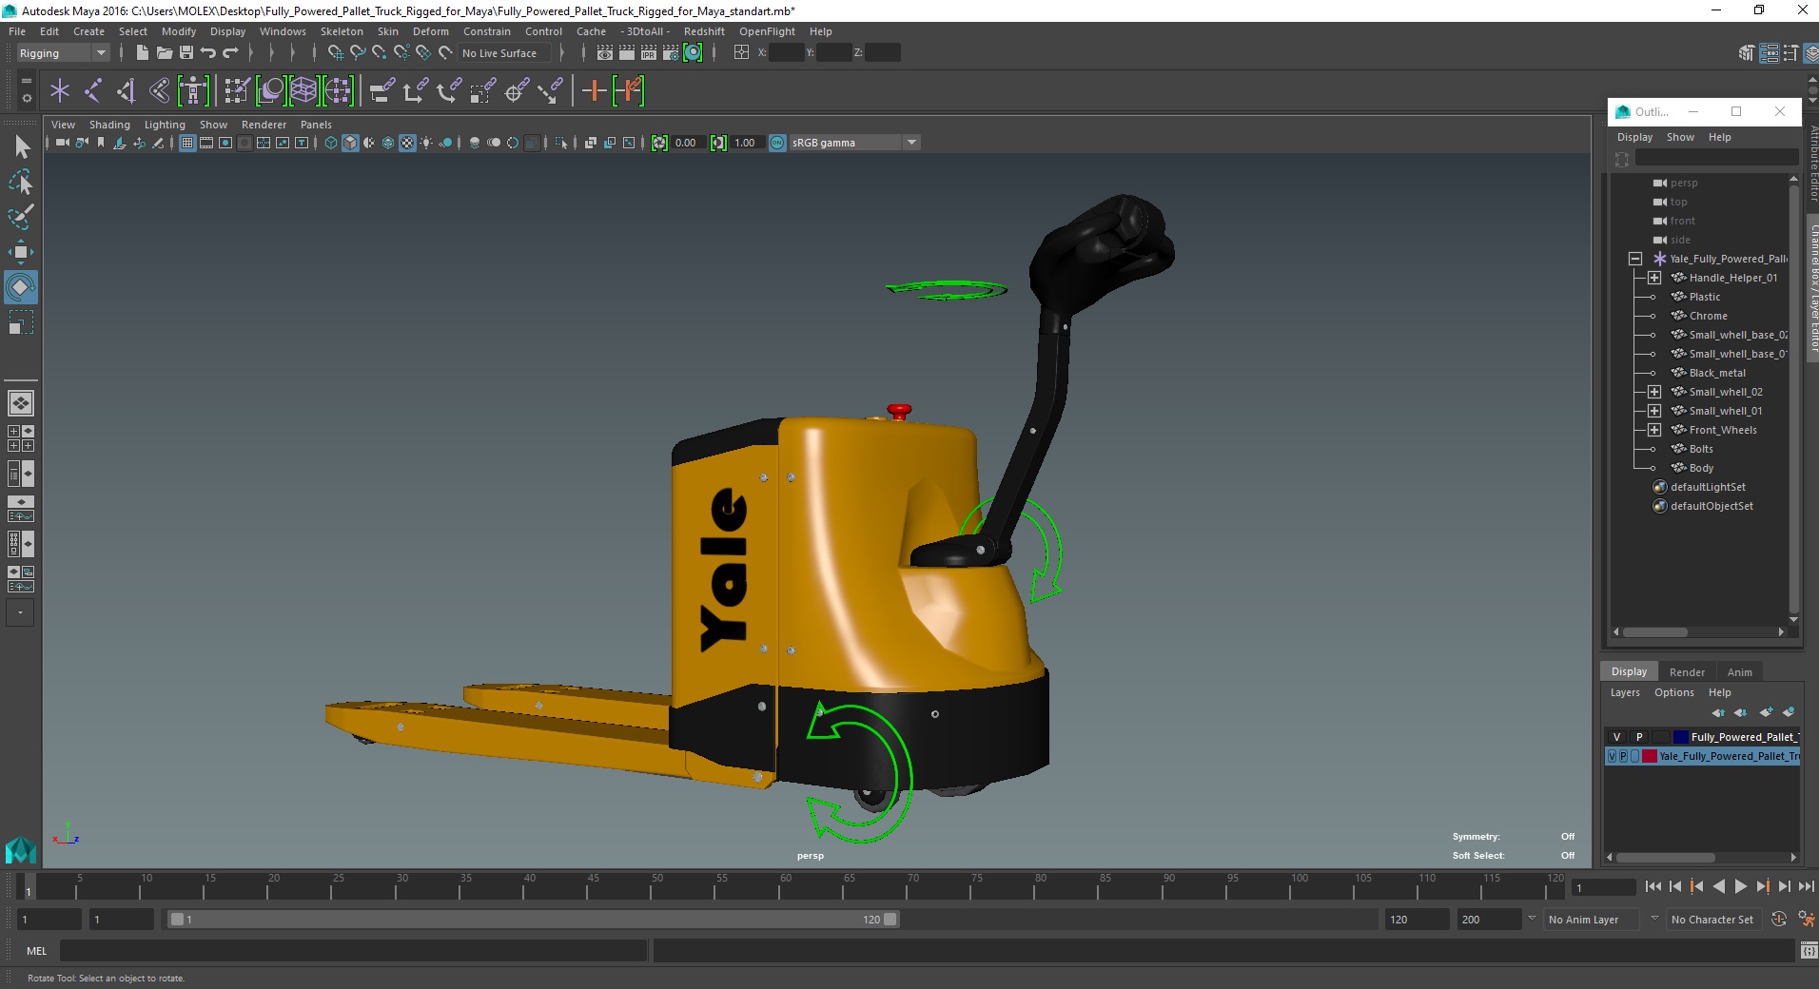The image size is (1819, 989).
Task: Play animation backwards
Action: pos(1718,886)
